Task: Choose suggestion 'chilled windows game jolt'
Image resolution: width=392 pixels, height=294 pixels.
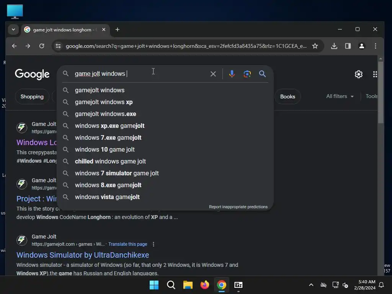Action: coord(165,162)
